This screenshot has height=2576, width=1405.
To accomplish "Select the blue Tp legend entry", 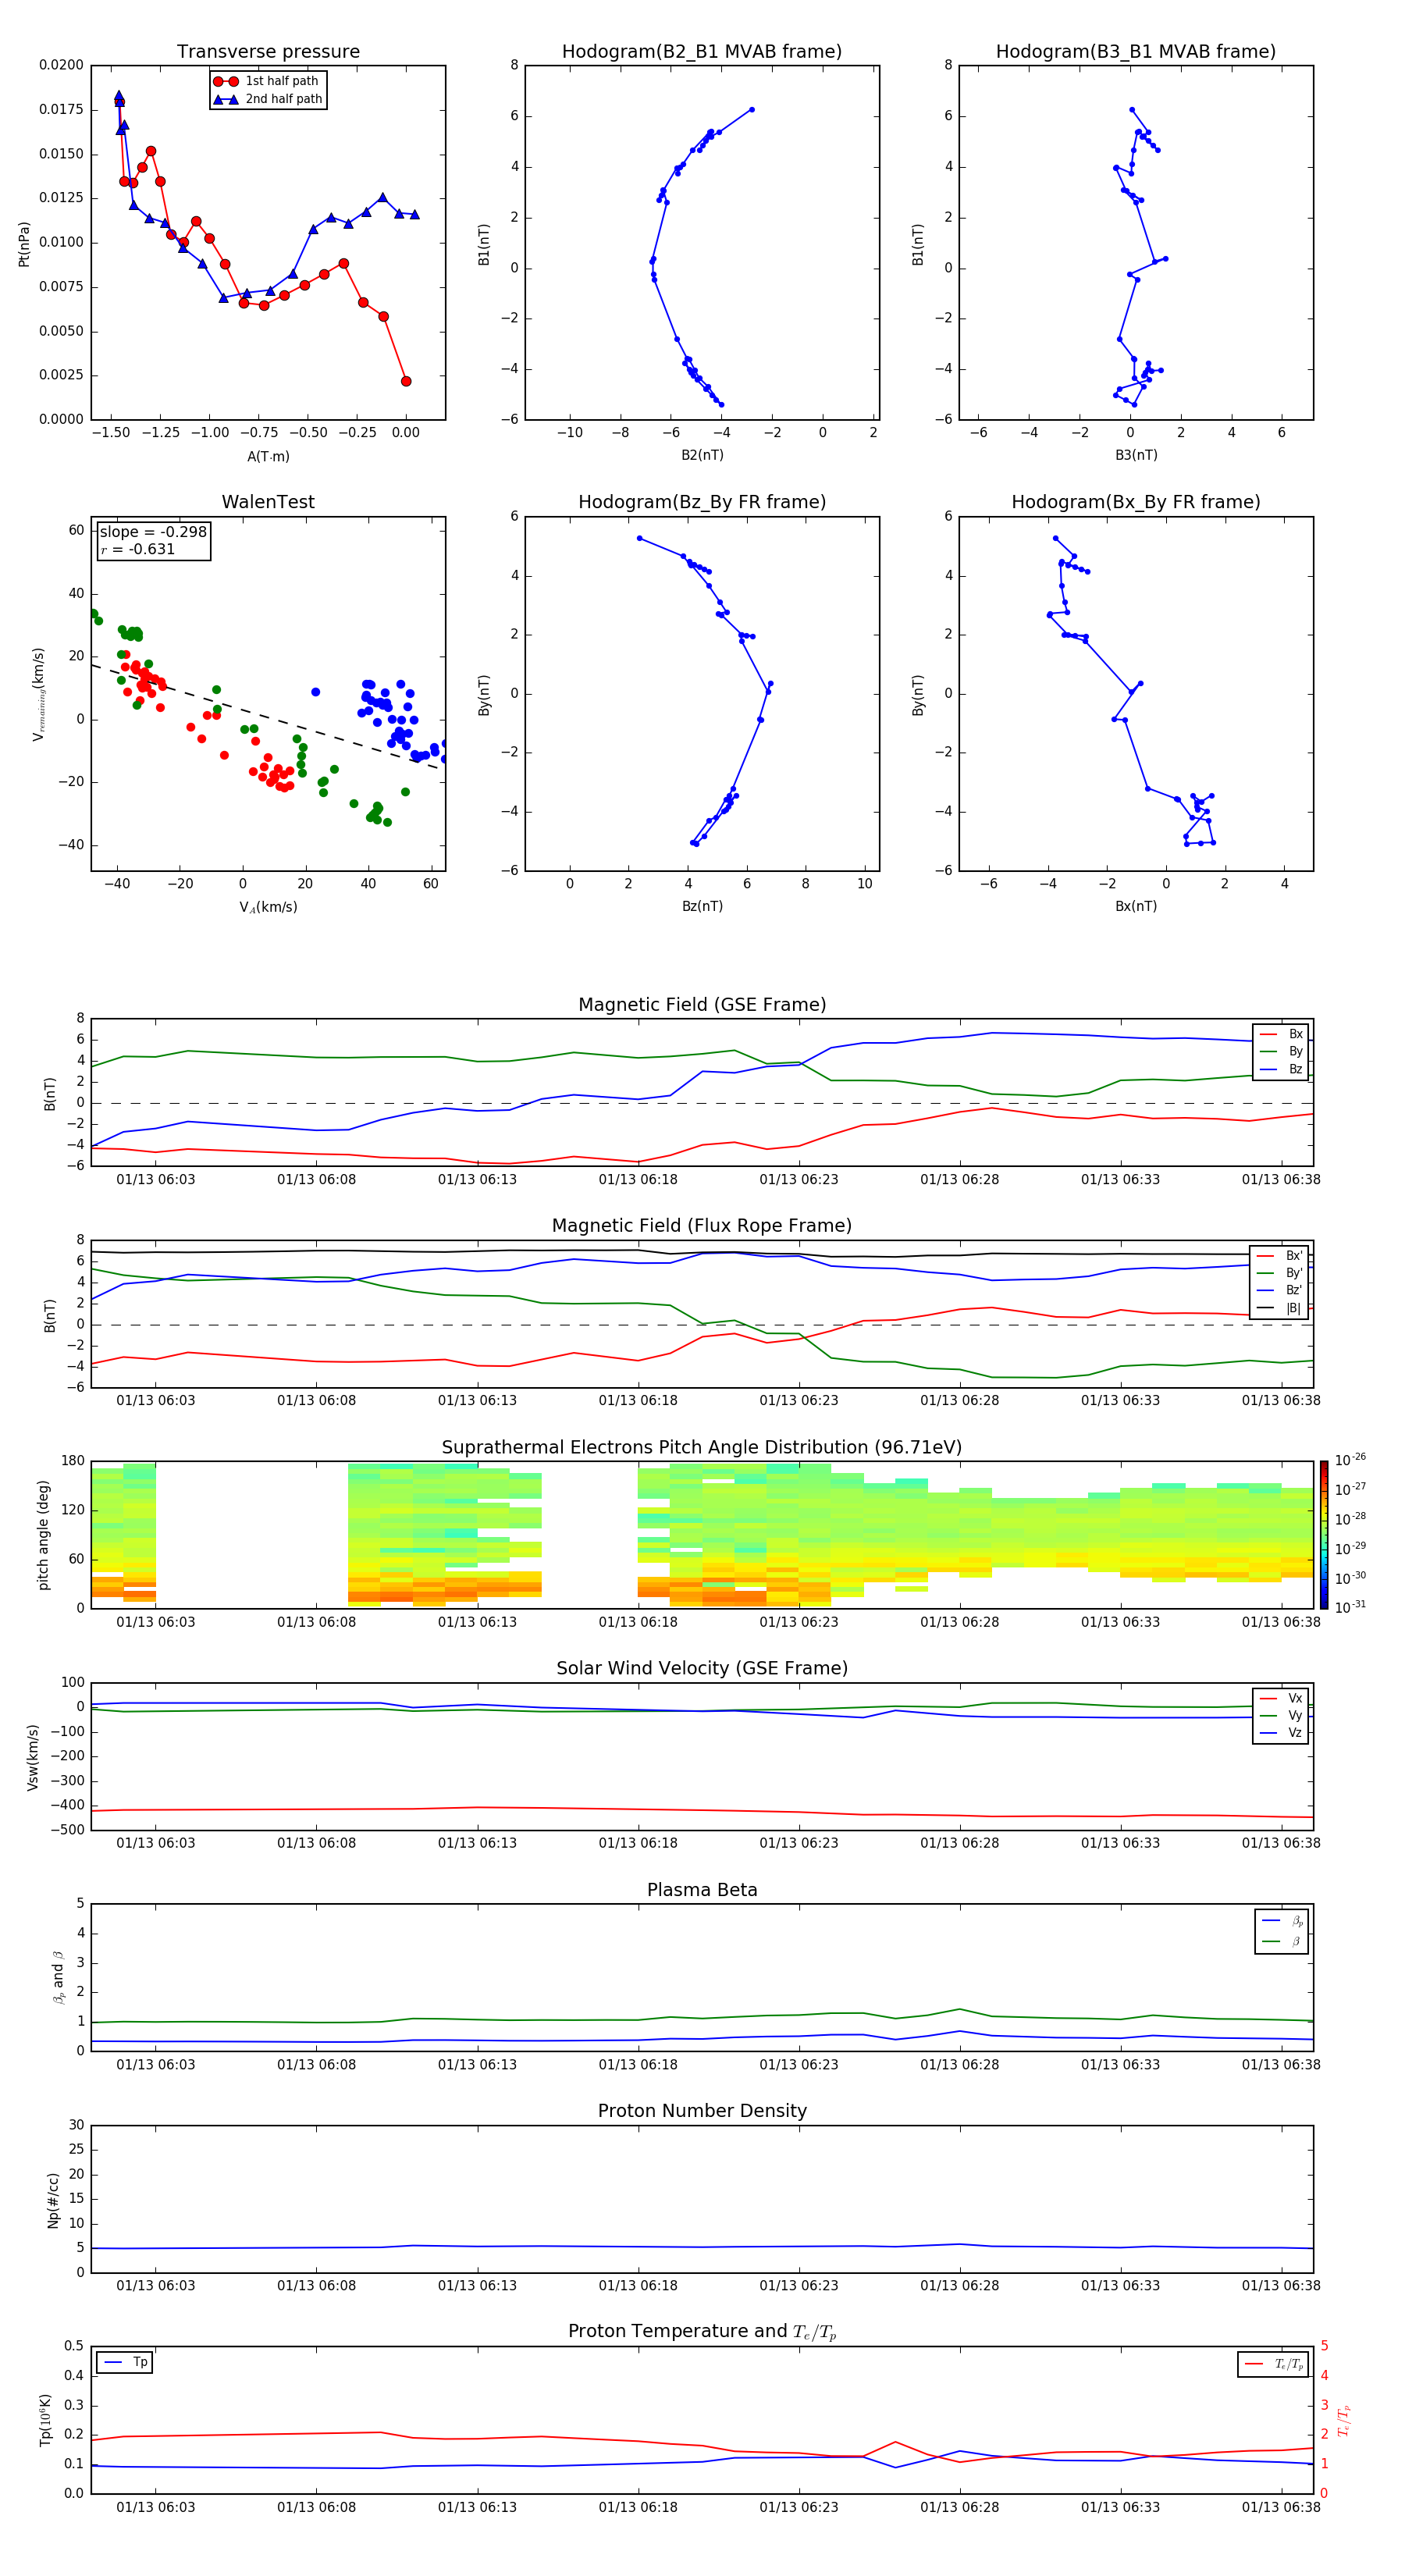I will click(x=125, y=2362).
